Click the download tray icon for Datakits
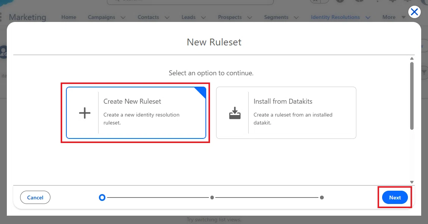This screenshot has width=428, height=224. (235, 113)
